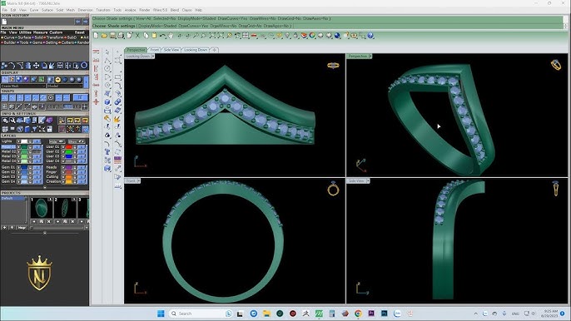
Task: Click the ring icon in Perspective viewport corner
Action: [x=556, y=65]
